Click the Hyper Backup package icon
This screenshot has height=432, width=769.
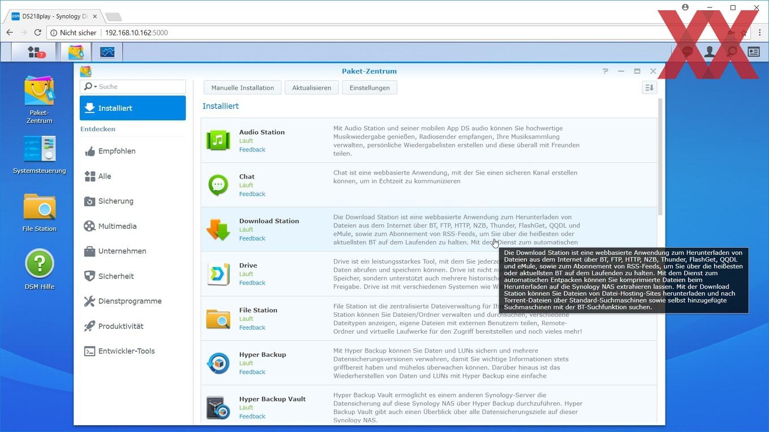(x=218, y=363)
